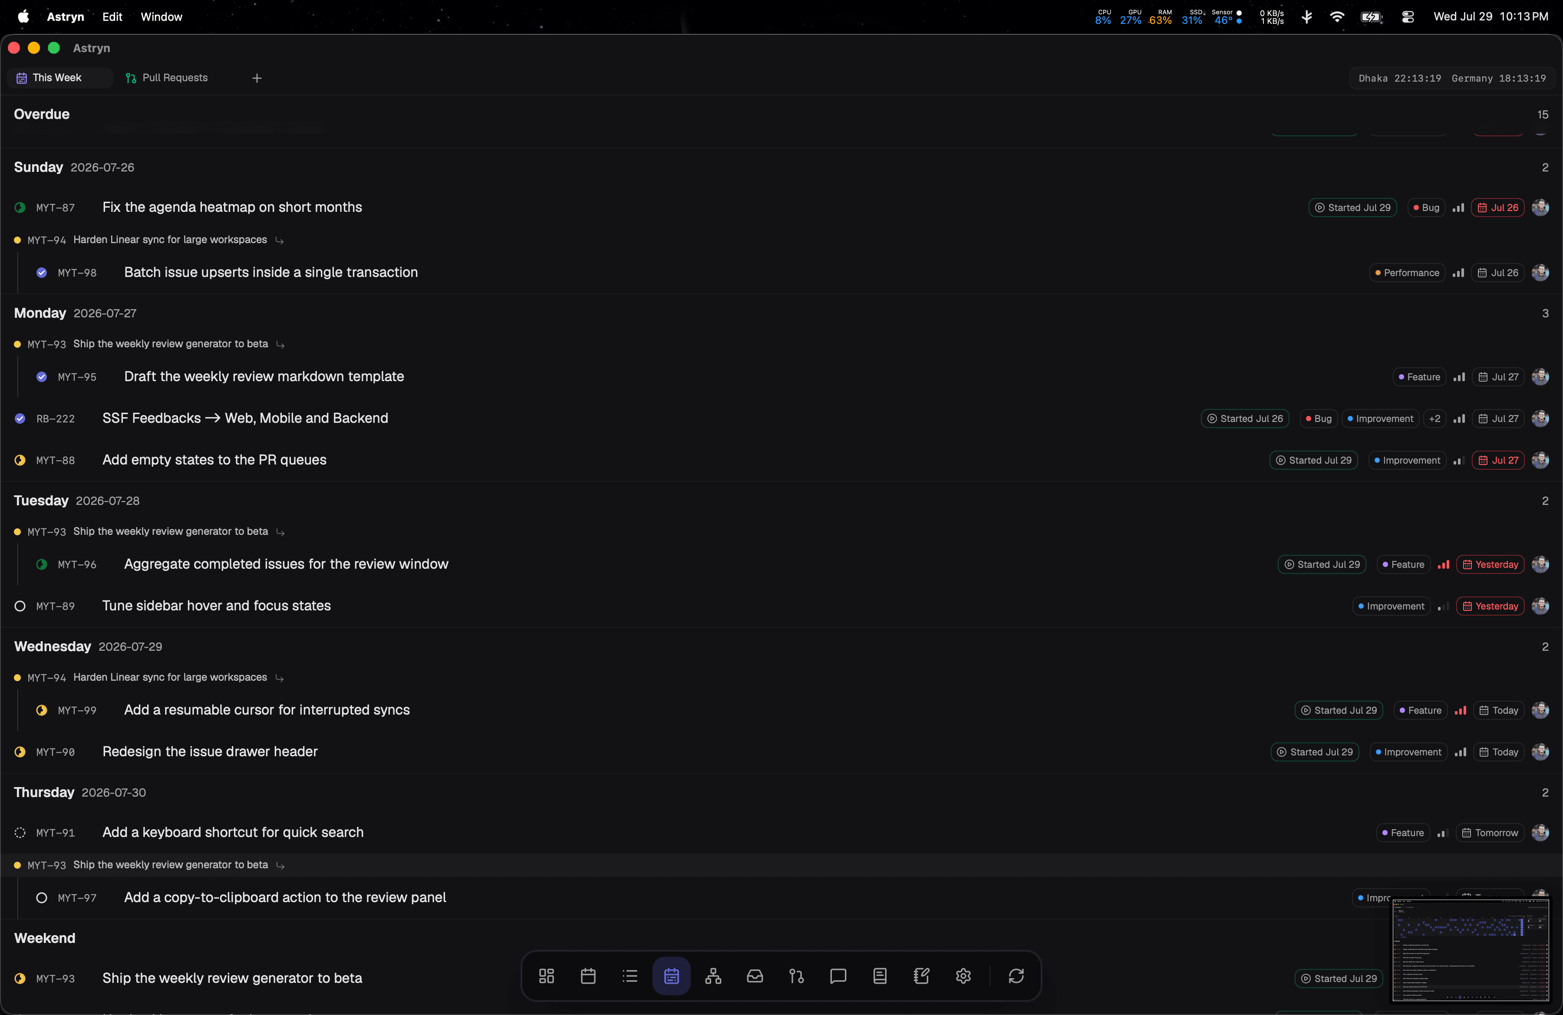Expand parent MYT-93 arrow under Thursday
Viewport: 1563px width, 1015px height.
coord(280,866)
